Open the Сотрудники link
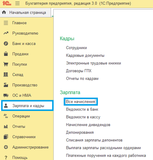Screen dimensions: 153x160 tap(76, 48)
